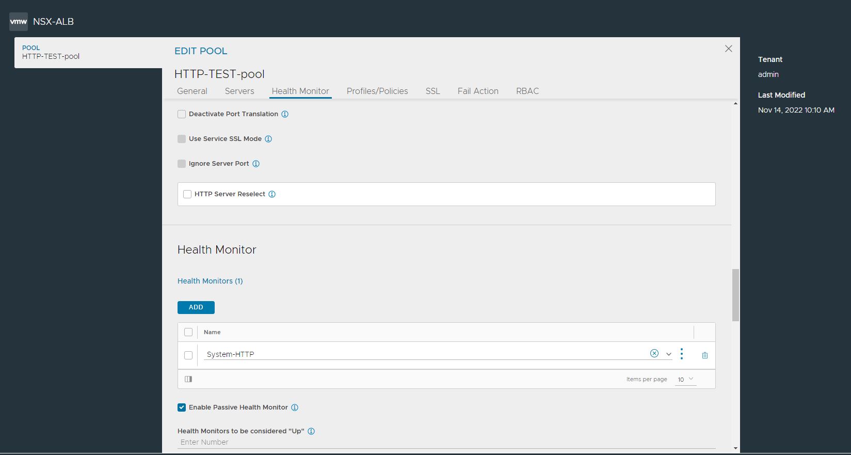Image resolution: width=851 pixels, height=455 pixels.
Task: Show info for HTTP Server Reselect
Action: tap(272, 194)
